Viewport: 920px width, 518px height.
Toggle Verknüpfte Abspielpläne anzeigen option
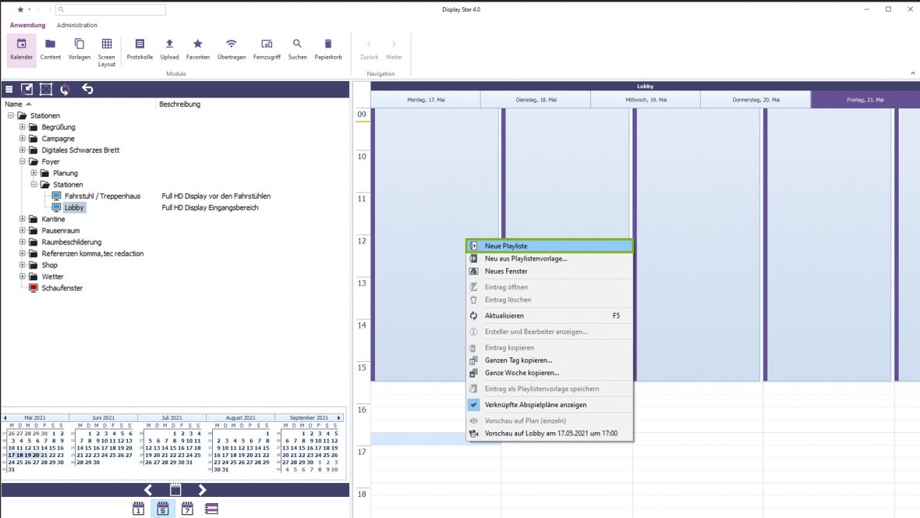pyautogui.click(x=534, y=405)
